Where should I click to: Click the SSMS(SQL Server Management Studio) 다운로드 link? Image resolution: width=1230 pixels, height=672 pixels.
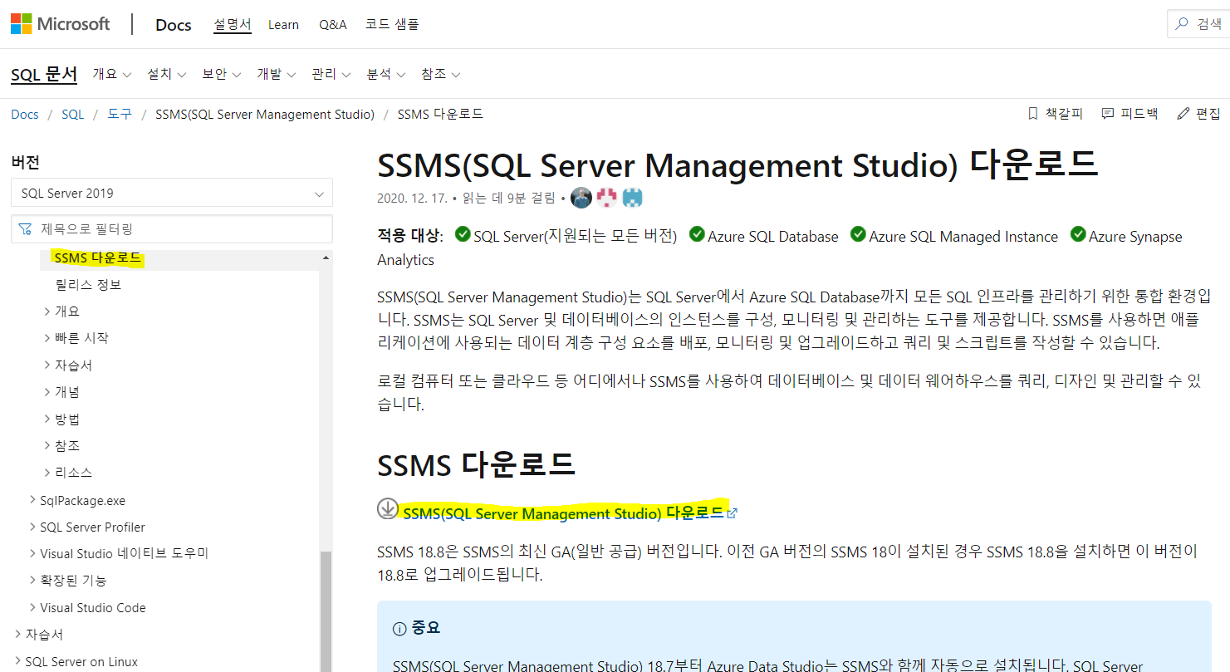pos(563,513)
